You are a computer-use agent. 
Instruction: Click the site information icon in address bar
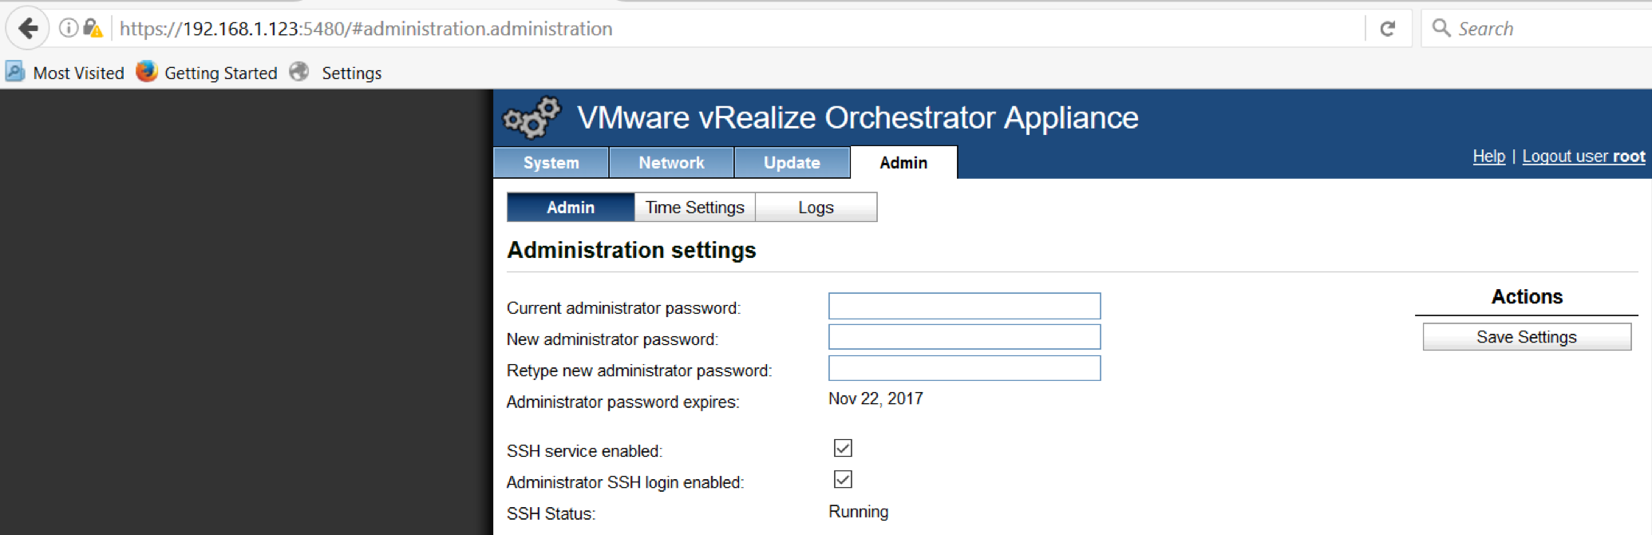69,29
